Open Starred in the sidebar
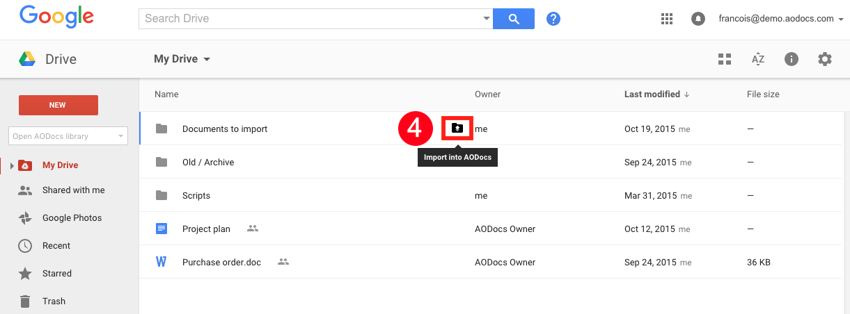 tap(56, 274)
